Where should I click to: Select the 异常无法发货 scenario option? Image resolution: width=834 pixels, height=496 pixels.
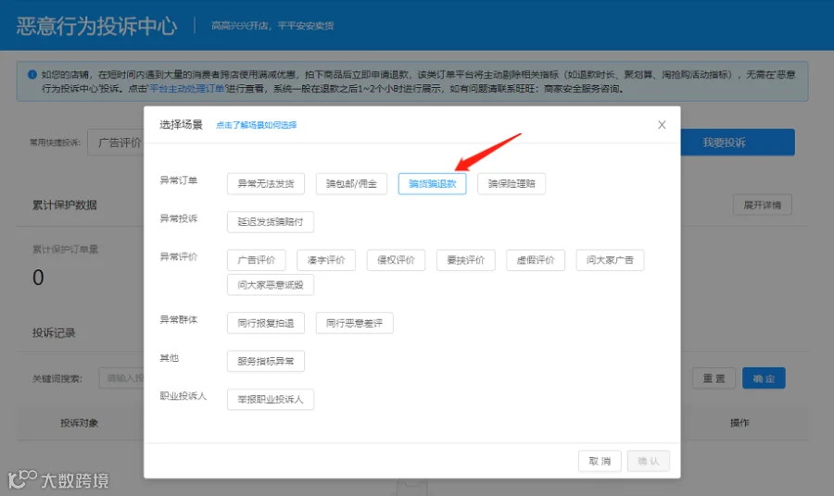(x=266, y=184)
